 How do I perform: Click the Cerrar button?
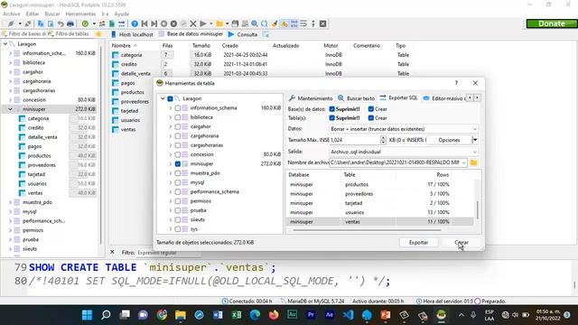(461, 243)
